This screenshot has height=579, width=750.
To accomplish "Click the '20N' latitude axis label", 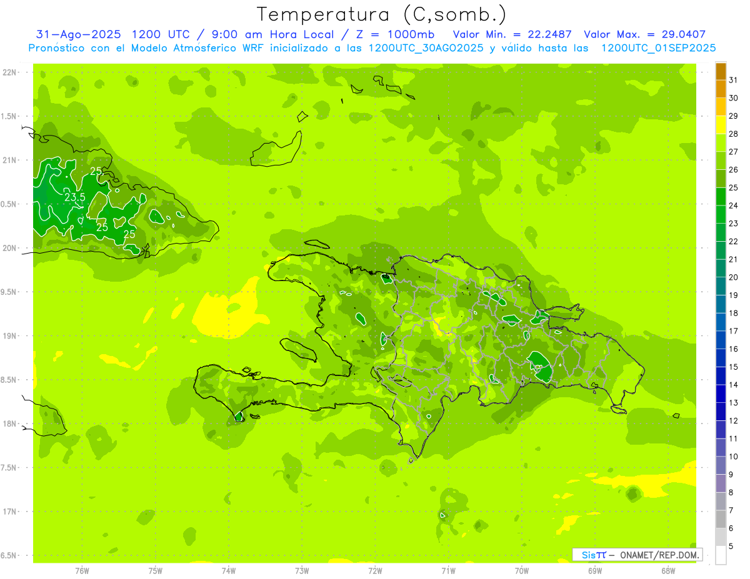I will point(9,248).
